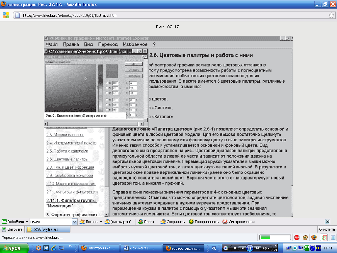Stop playback in the media player toolbar

coord(234,248)
